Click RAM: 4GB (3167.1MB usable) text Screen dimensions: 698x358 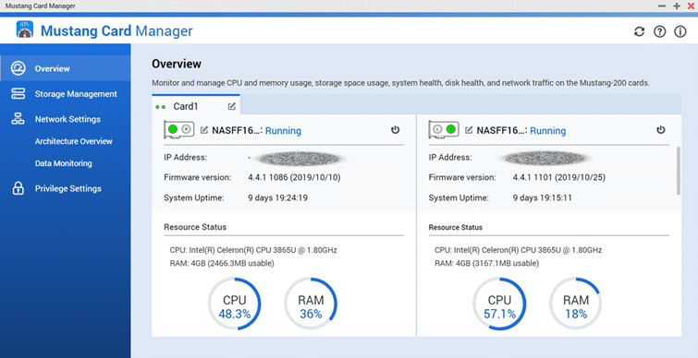pos(487,263)
